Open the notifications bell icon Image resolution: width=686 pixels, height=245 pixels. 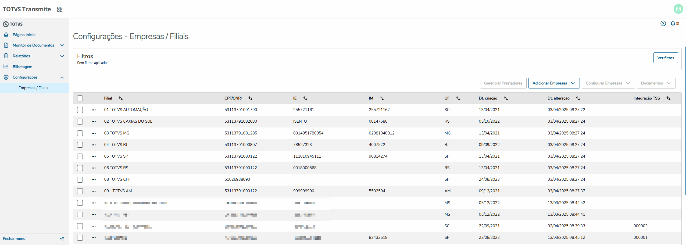(x=673, y=23)
